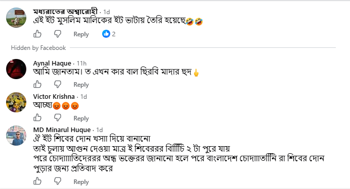This screenshot has height=189, width=350.
Task: Reply to Aynal Haque's comment
Action: (x=81, y=85)
